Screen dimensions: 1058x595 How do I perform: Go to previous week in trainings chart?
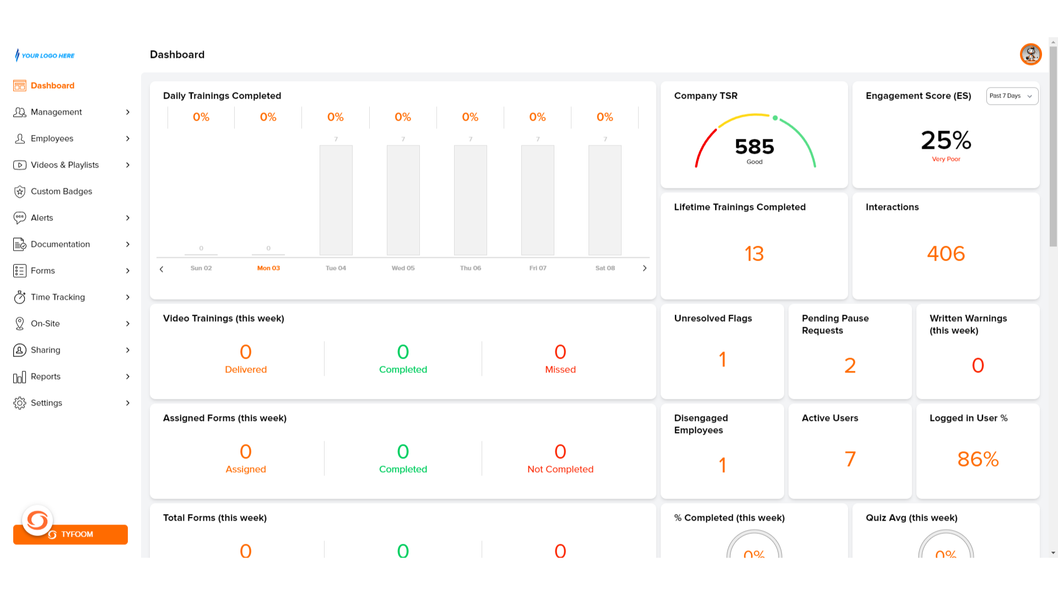[161, 269]
